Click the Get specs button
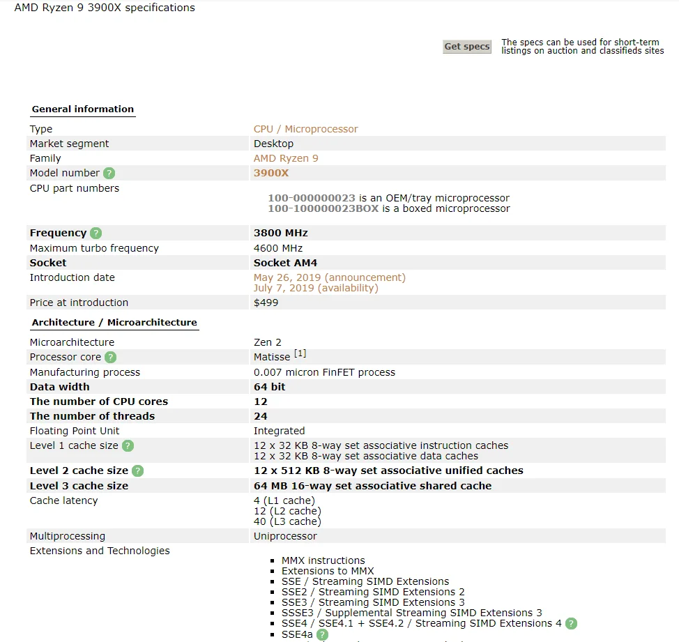 click(467, 46)
